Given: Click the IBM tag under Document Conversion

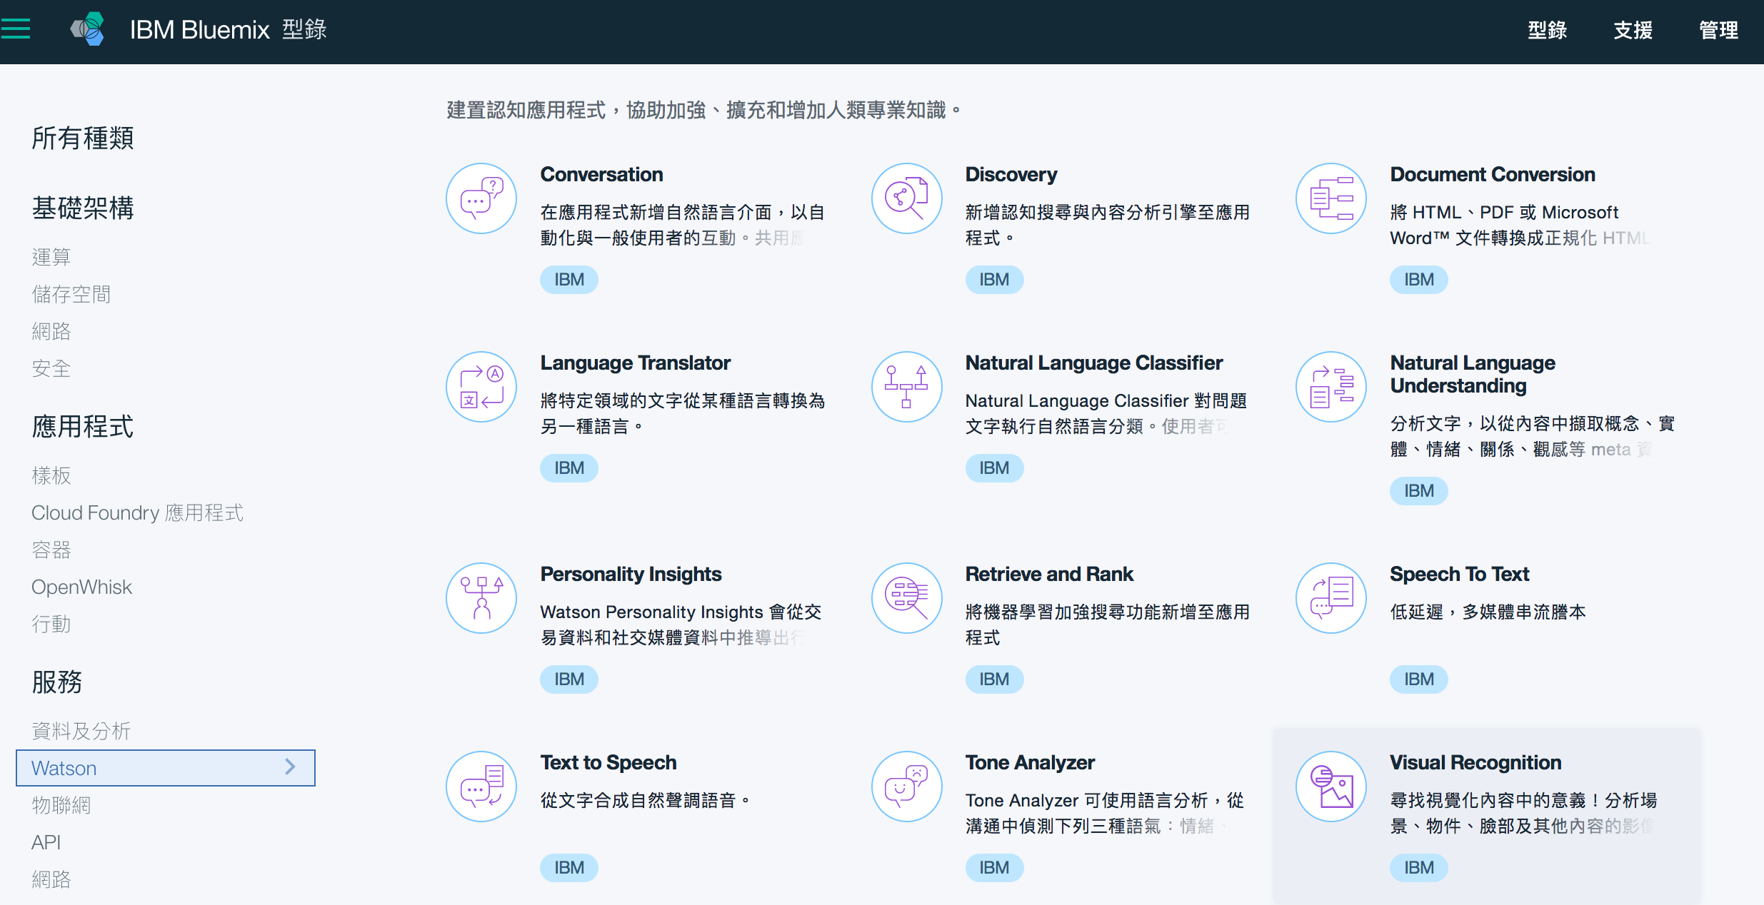Looking at the screenshot, I should point(1419,279).
